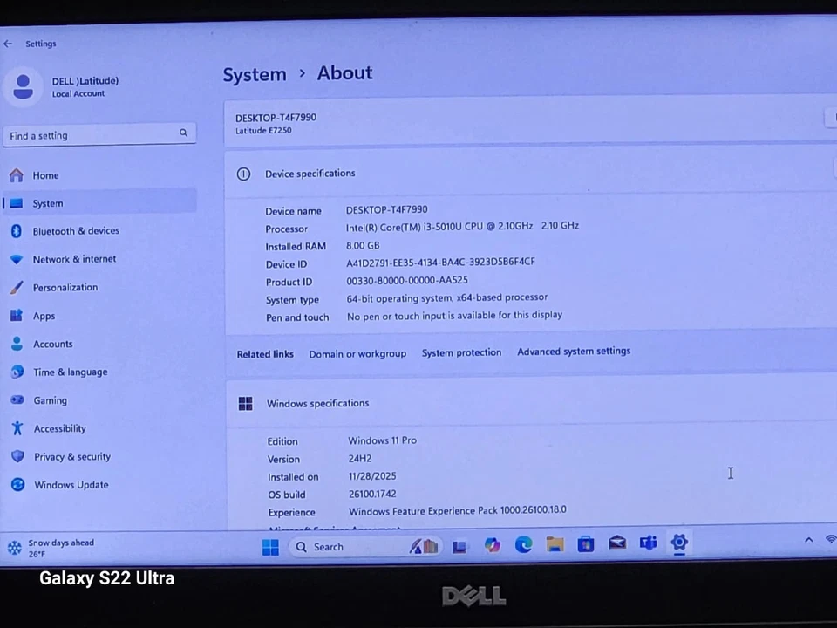Open the Microsoft Store icon

[586, 545]
